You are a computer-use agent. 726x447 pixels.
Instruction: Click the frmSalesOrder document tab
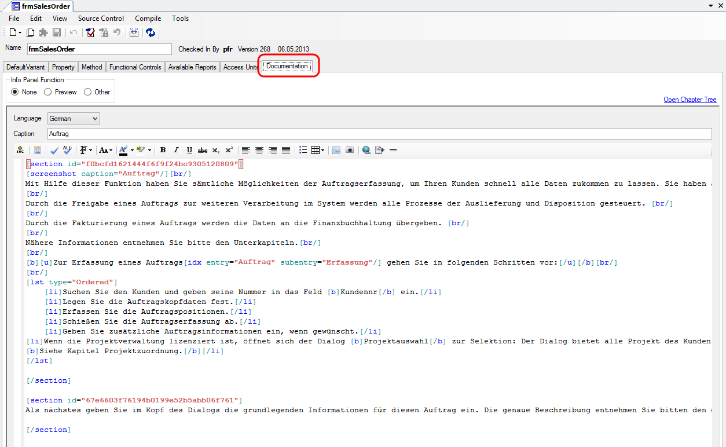(42, 6)
